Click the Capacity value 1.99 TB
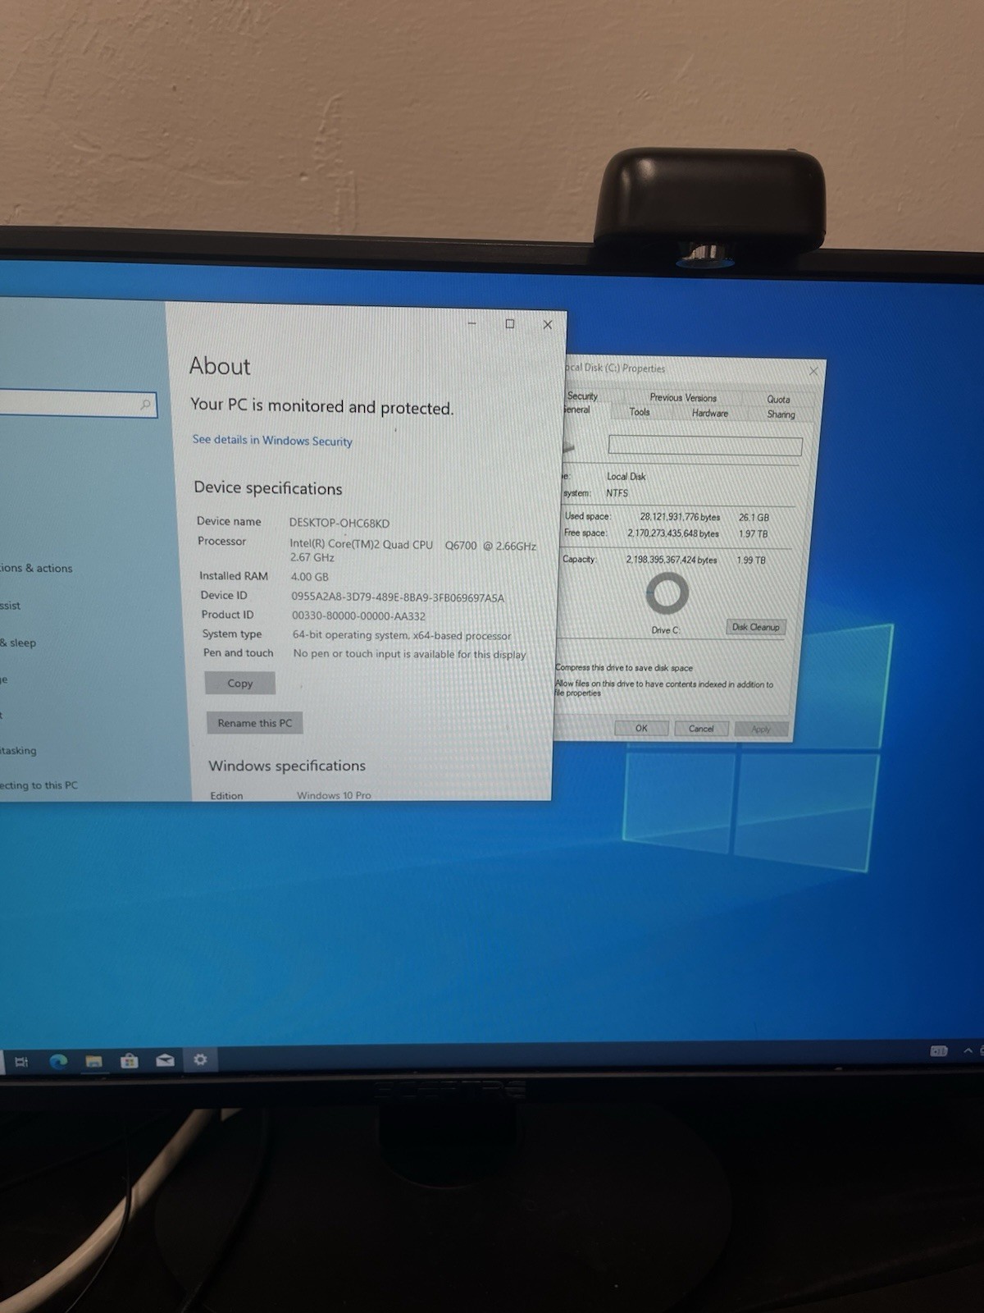The height and width of the screenshot is (1313, 984). coord(751,560)
